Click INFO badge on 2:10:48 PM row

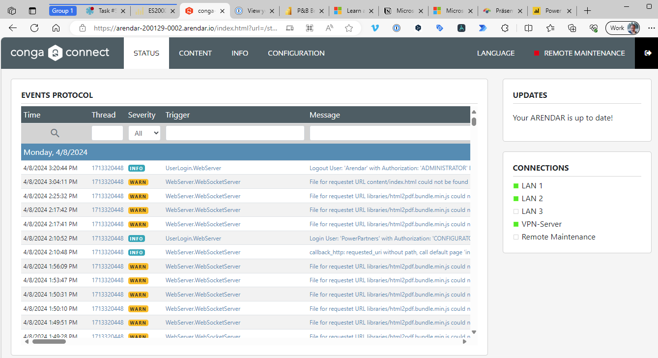(x=136, y=252)
